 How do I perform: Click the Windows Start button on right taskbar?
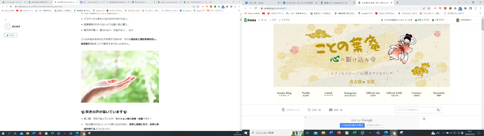[x=245, y=133]
